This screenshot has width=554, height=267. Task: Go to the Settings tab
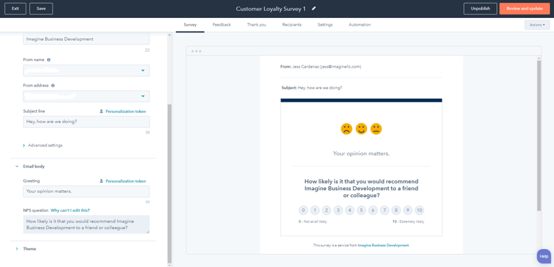pyautogui.click(x=325, y=25)
